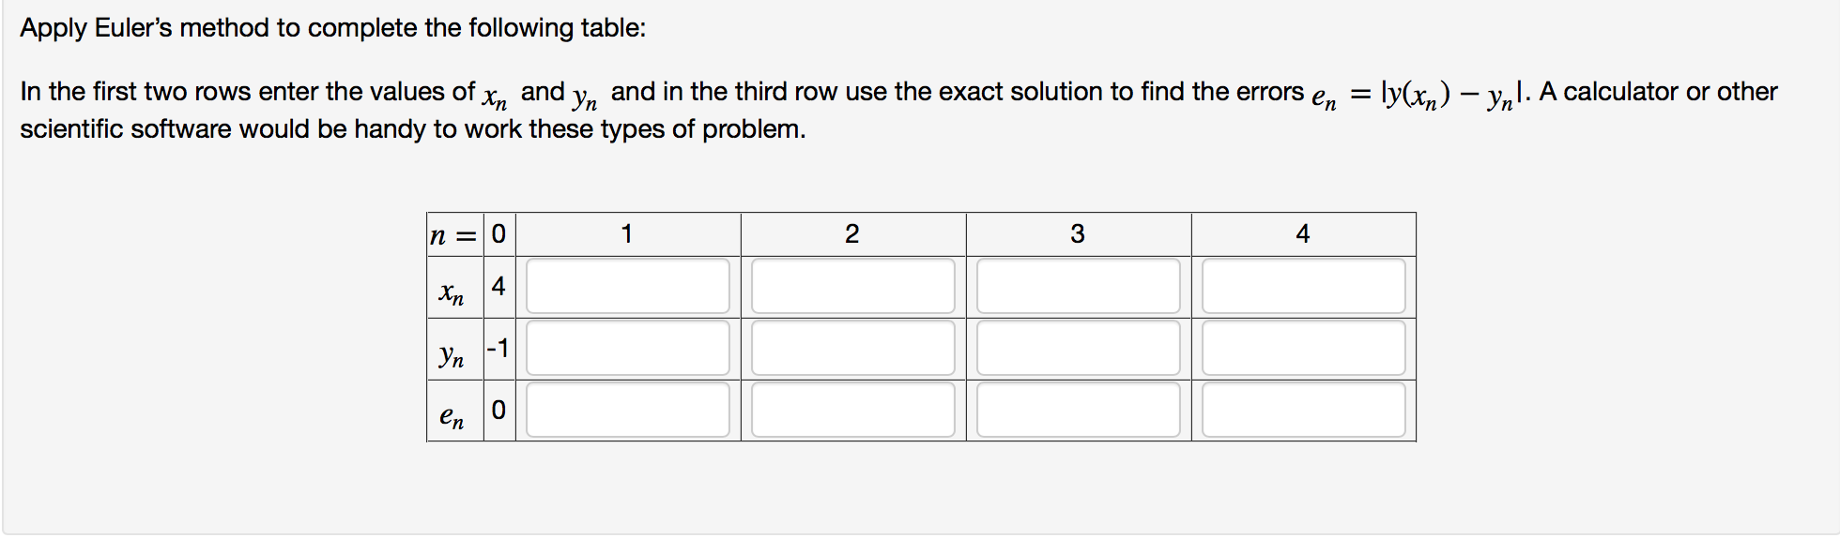Click the e_n error field for n=1
Viewport: 1840px width, 538px height.
[x=627, y=410]
